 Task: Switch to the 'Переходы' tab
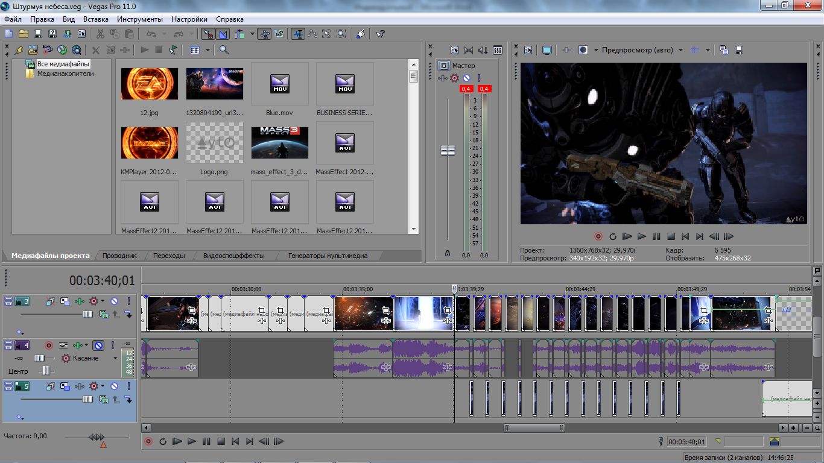click(169, 256)
